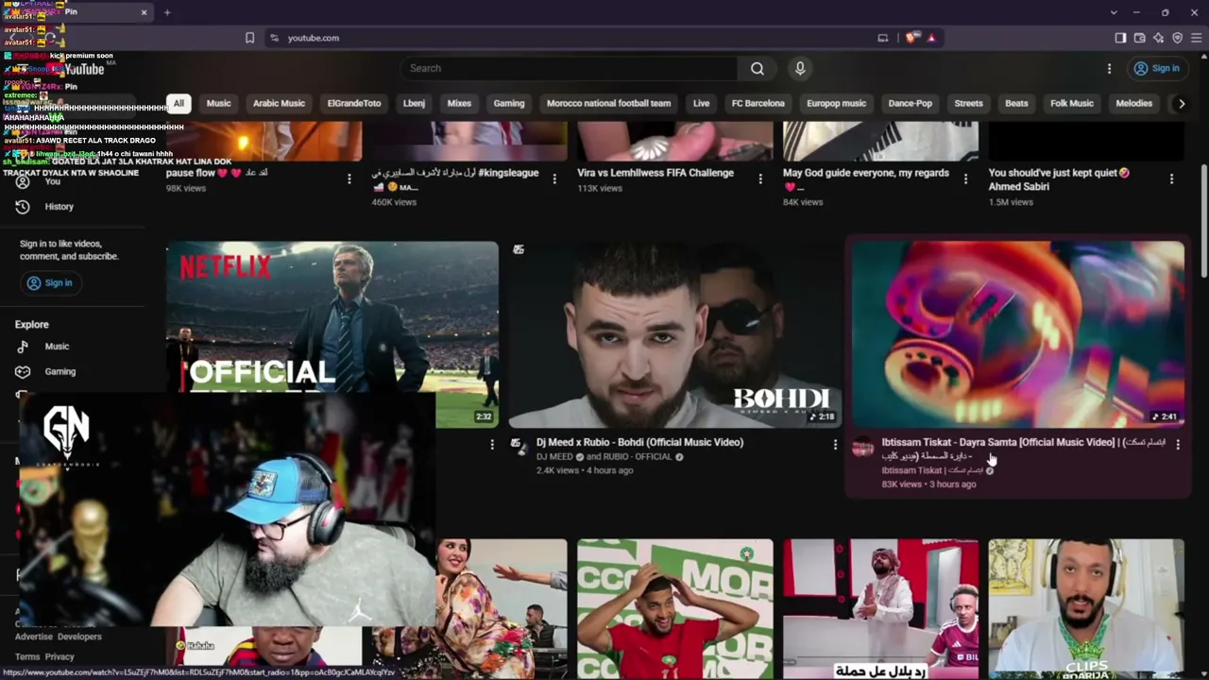Open the tab search dropdown chevron
1209x680 pixels.
[x=1114, y=12]
